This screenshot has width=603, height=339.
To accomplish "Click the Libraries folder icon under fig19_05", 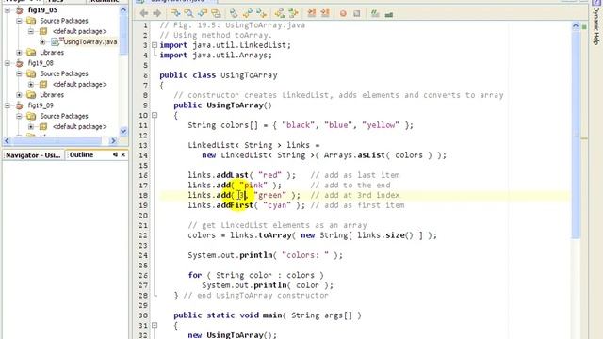I will coord(31,53).
